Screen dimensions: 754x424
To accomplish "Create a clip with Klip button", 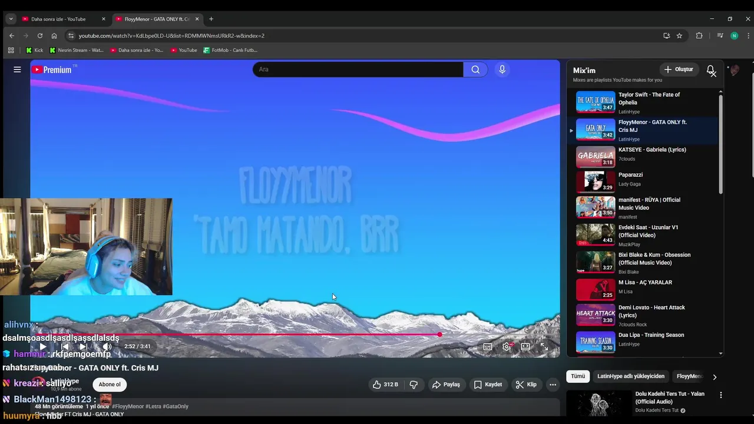I will (526, 385).
